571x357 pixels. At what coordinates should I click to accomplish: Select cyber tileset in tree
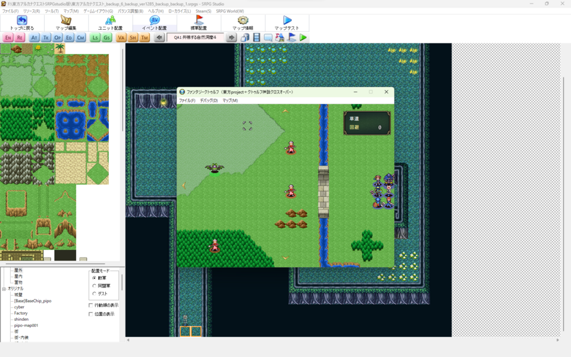point(19,307)
